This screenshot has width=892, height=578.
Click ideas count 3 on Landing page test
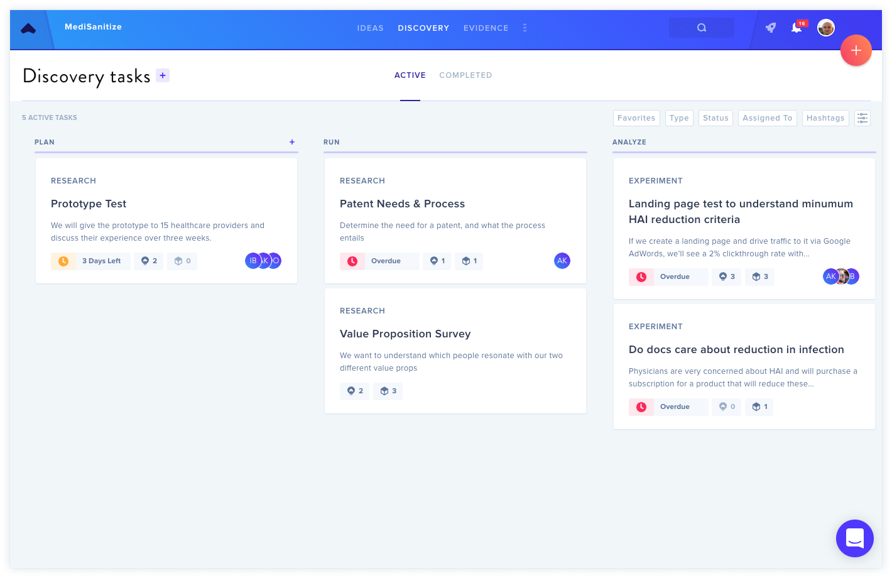pos(727,276)
